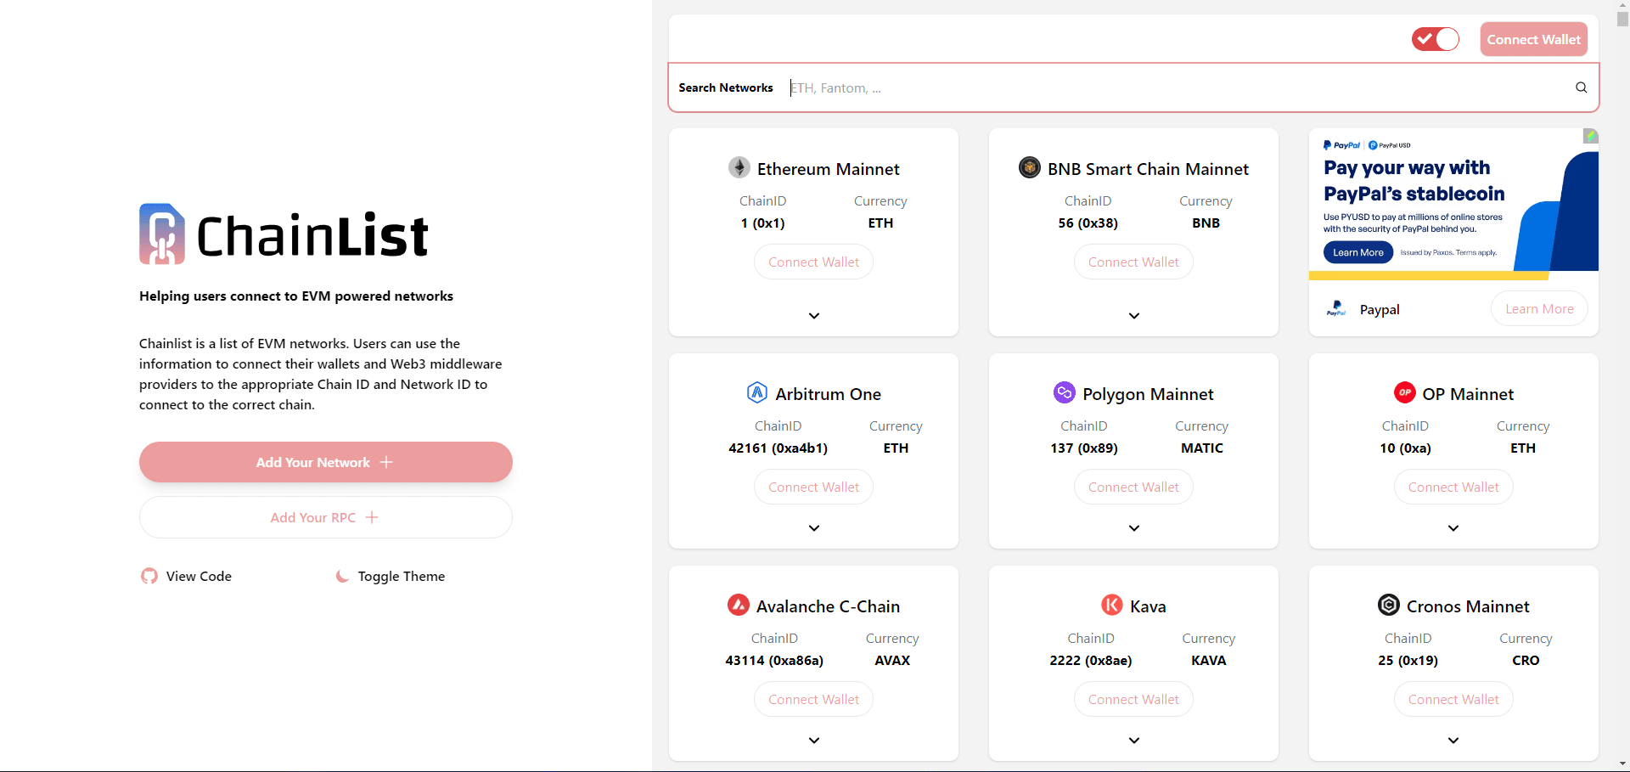Click the moon icon beside Toggle Theme
The width and height of the screenshot is (1630, 772).
coord(342,576)
